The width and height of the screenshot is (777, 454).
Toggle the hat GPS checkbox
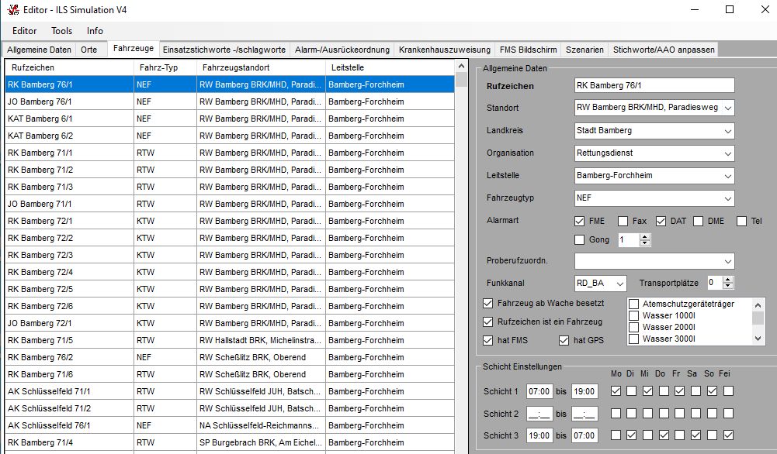[x=564, y=340]
